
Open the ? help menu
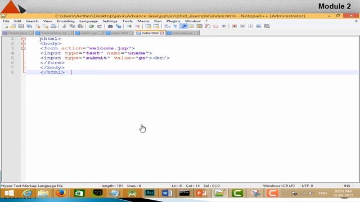pyautogui.click(x=206, y=21)
